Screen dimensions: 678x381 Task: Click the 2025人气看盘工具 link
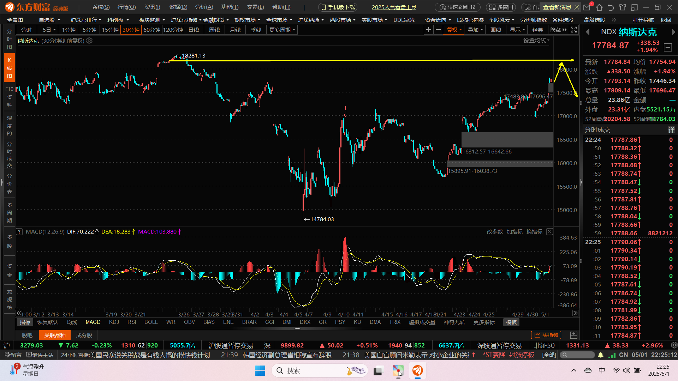(394, 7)
